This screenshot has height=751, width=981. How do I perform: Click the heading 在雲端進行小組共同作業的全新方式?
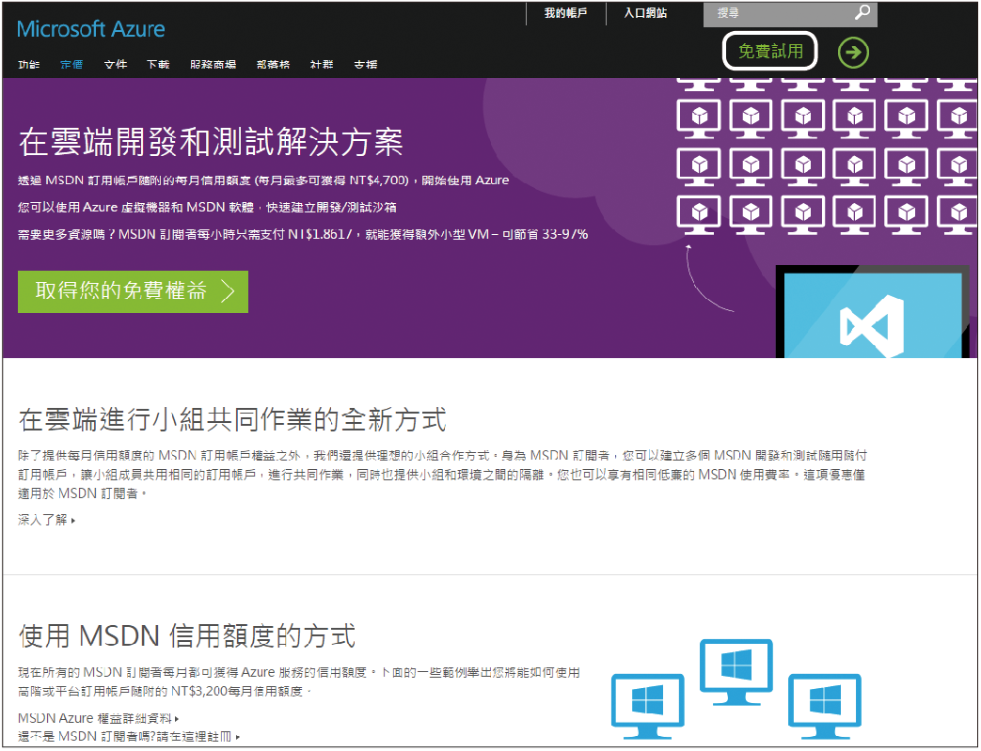click(232, 419)
